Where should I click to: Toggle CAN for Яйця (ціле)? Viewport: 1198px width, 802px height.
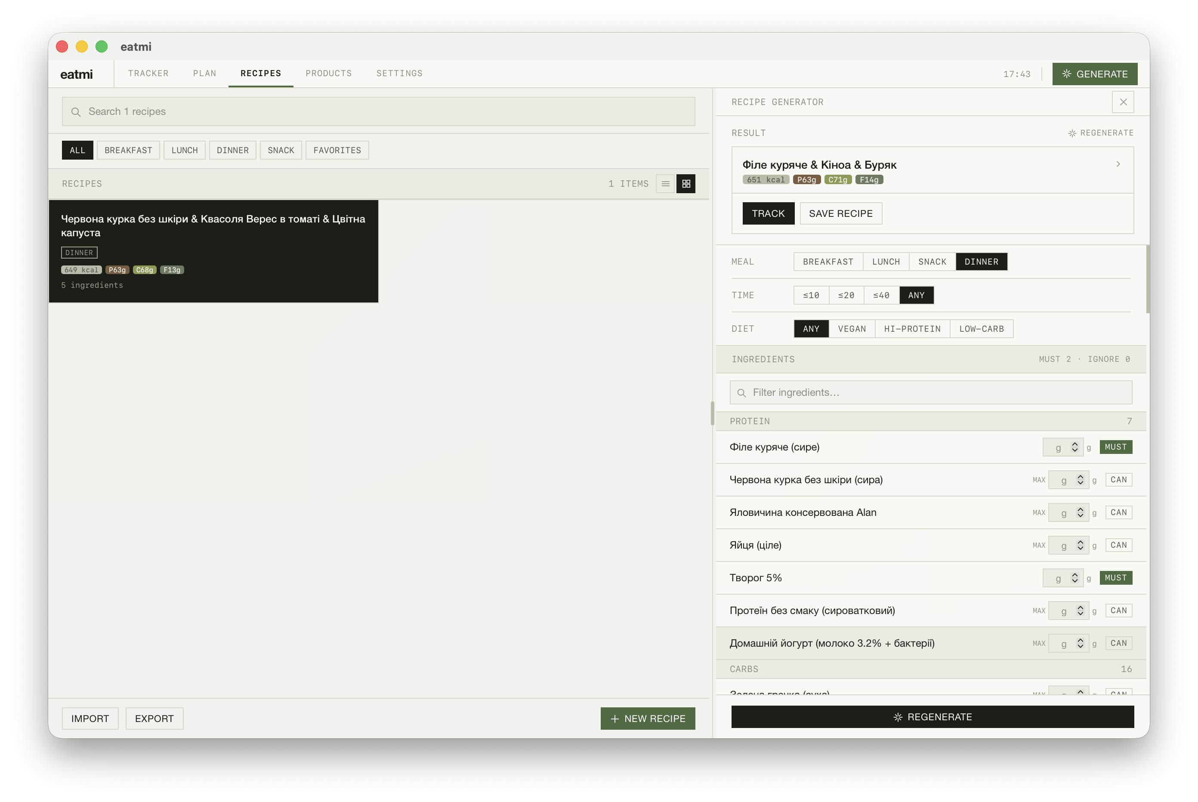[x=1119, y=545]
